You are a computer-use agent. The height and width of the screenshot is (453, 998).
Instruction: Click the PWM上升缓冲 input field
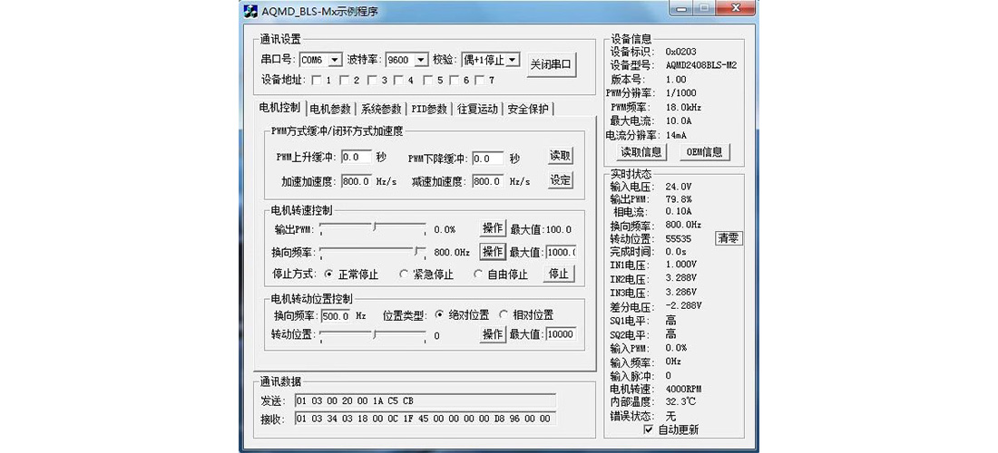coord(357,158)
